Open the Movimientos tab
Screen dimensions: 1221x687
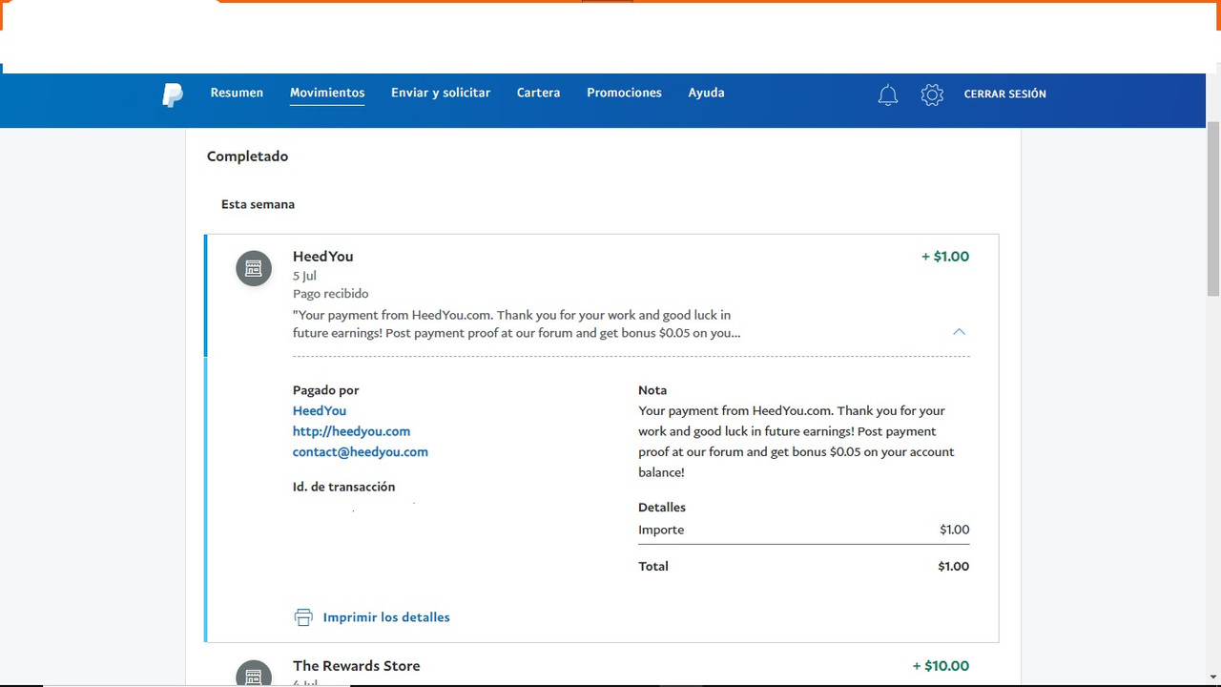click(x=327, y=93)
